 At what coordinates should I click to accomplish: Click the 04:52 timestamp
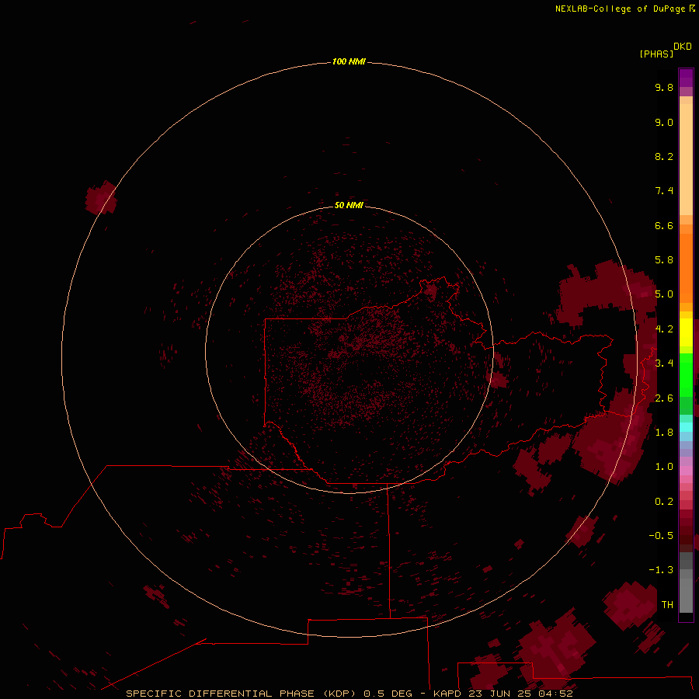point(555,694)
